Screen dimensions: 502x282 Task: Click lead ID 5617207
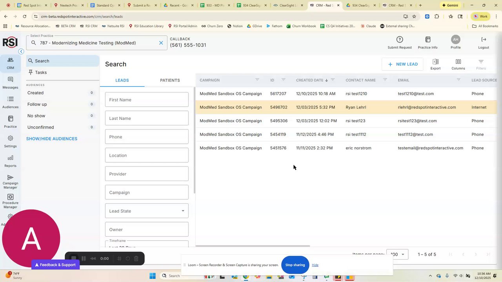(278, 94)
